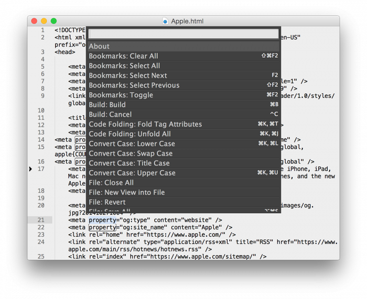Choose Bookmarks: Clear All
Screen dimensions: 367x299
tap(183, 56)
